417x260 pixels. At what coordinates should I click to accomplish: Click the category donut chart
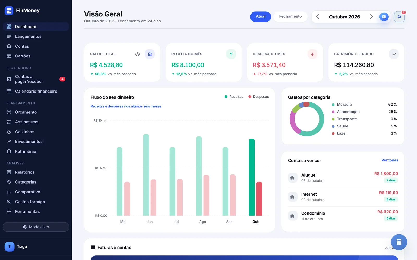coord(307,119)
